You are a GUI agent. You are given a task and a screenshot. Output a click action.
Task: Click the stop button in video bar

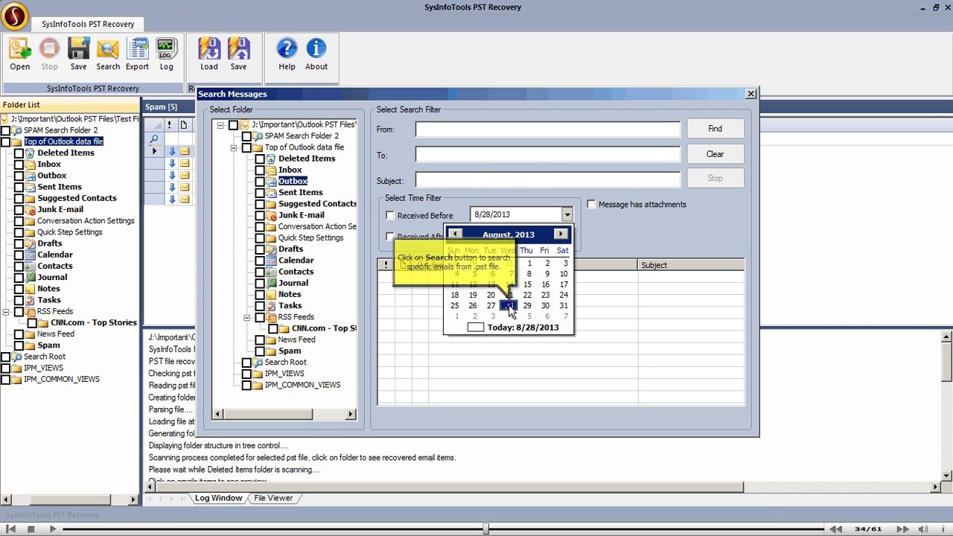pos(31,529)
